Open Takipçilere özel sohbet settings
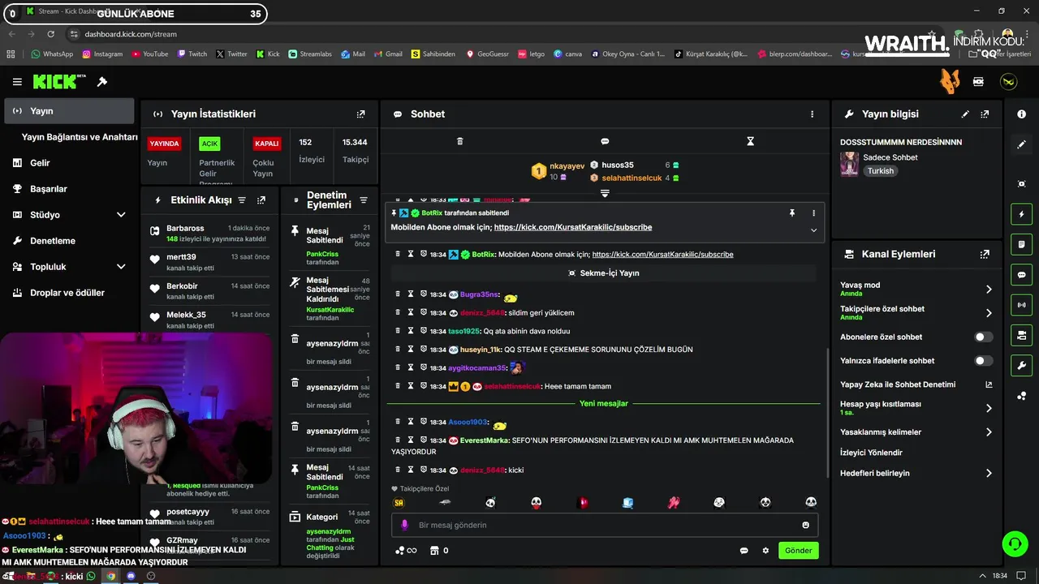 tap(916, 312)
